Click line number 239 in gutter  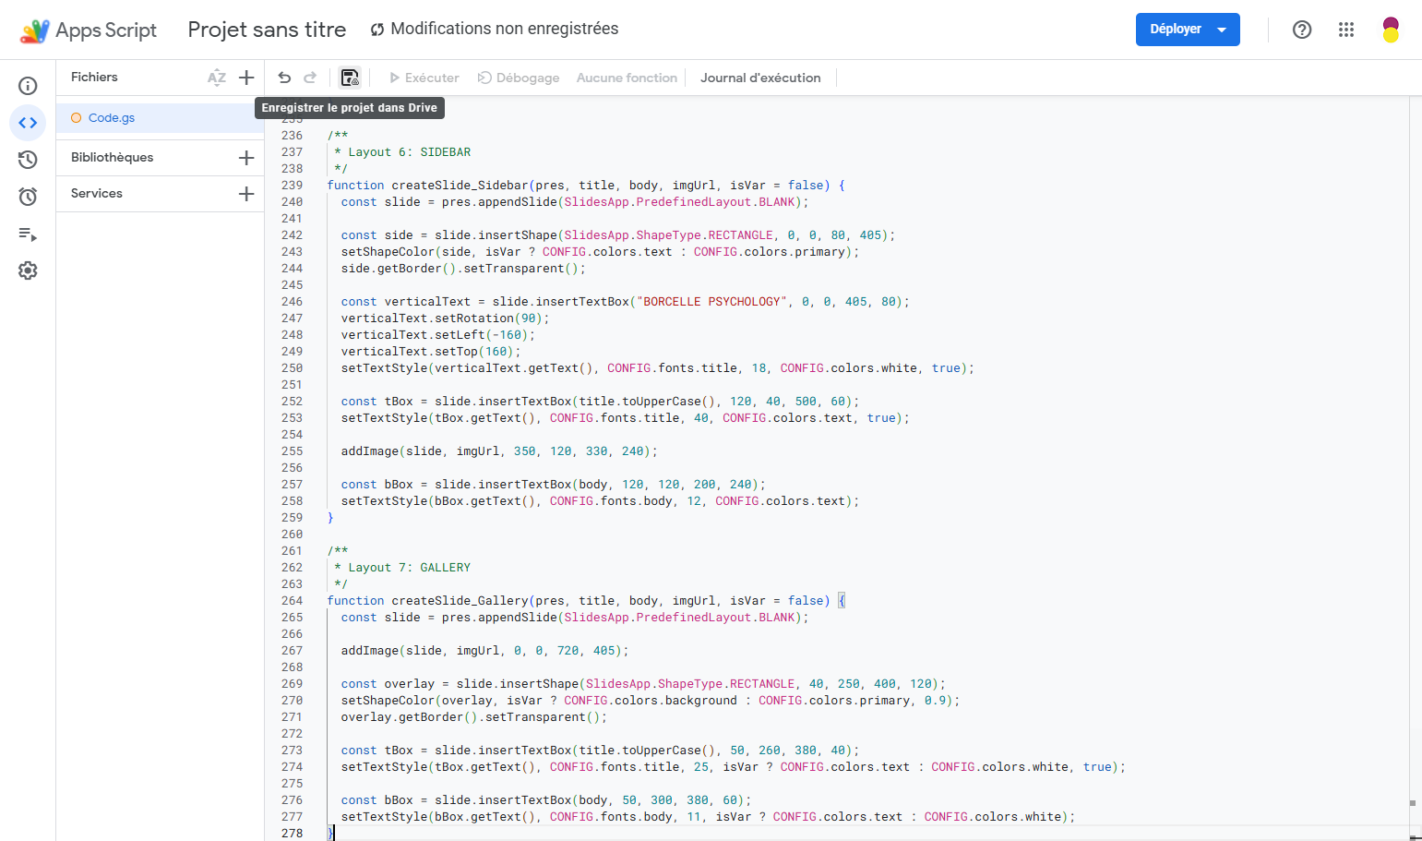[x=292, y=186]
